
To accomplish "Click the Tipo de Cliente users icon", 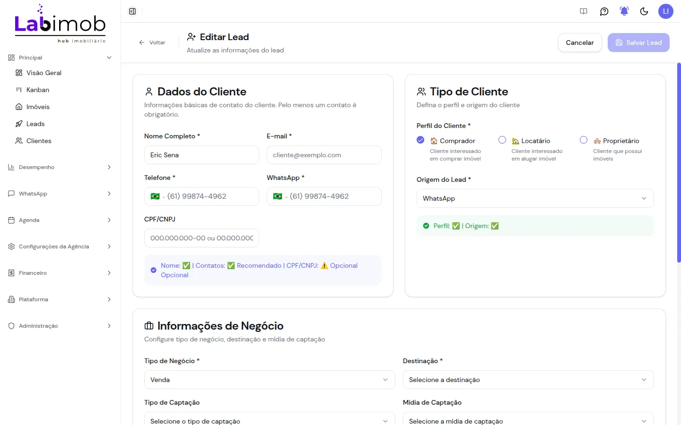I will tap(421, 92).
